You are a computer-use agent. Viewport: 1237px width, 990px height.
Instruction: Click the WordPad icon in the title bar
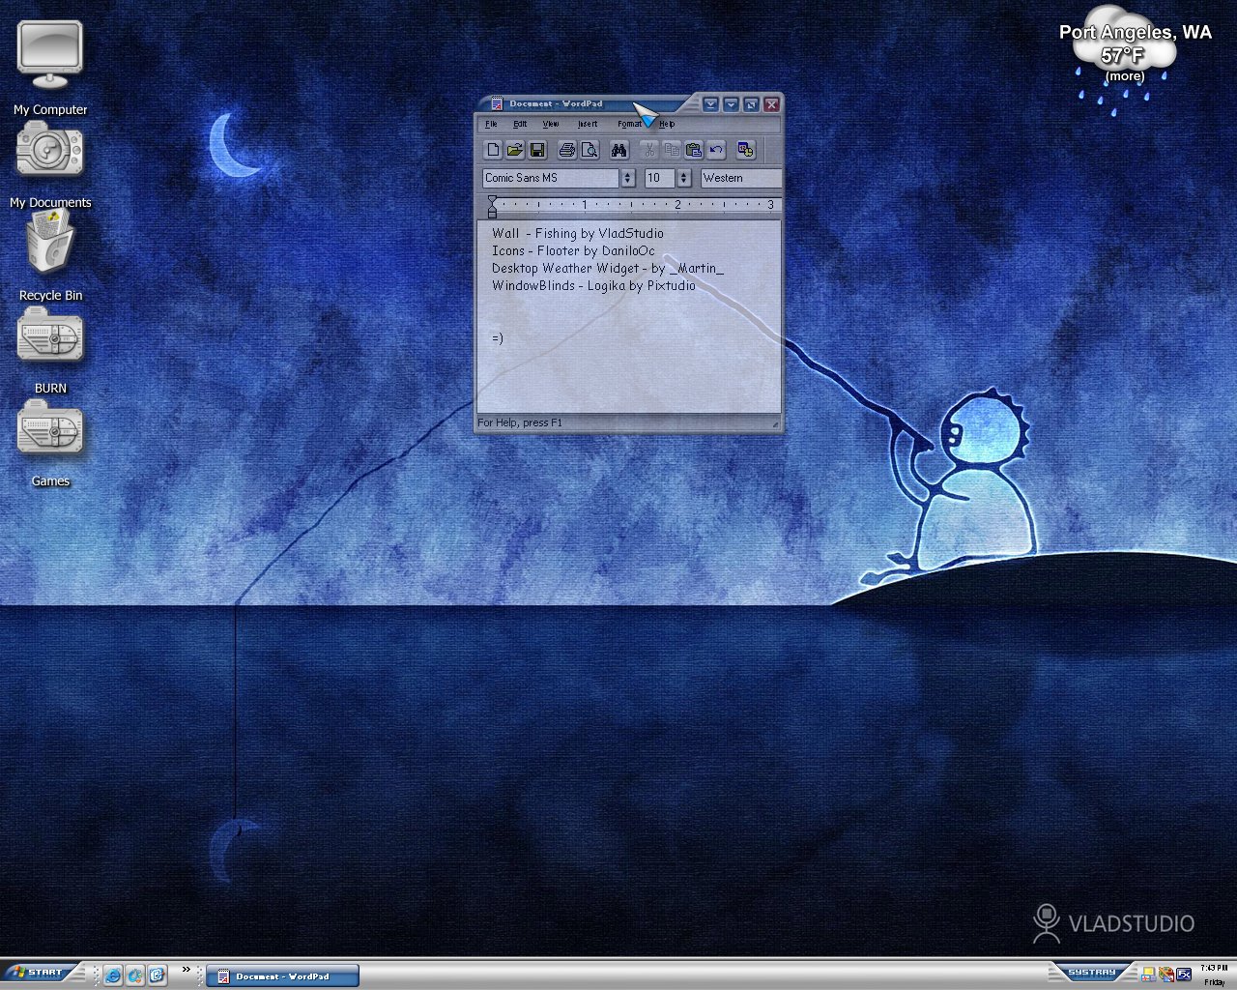[x=497, y=103]
